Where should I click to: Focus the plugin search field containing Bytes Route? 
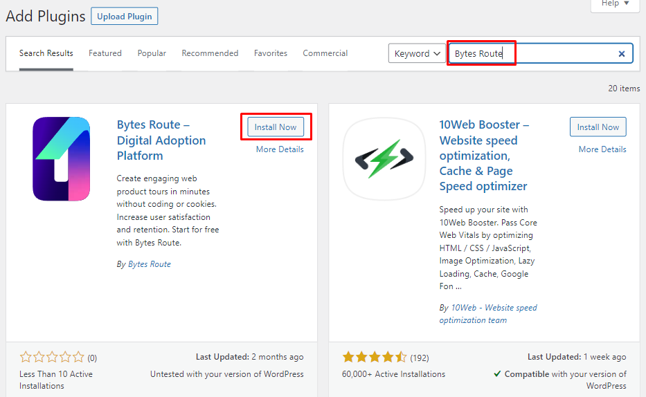[541, 53]
